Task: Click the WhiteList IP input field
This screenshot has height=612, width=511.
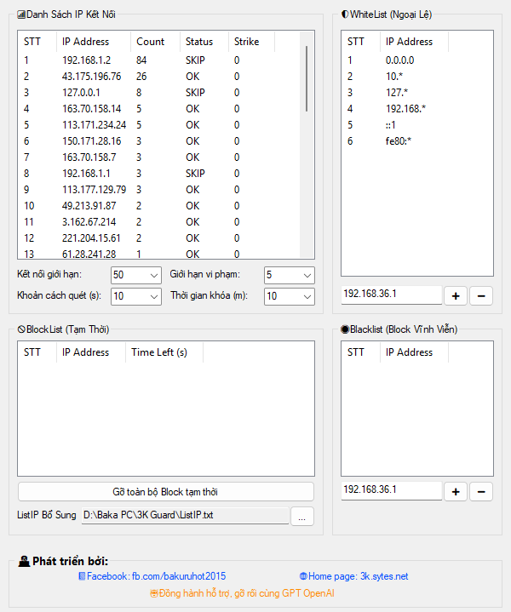Action: [x=392, y=295]
